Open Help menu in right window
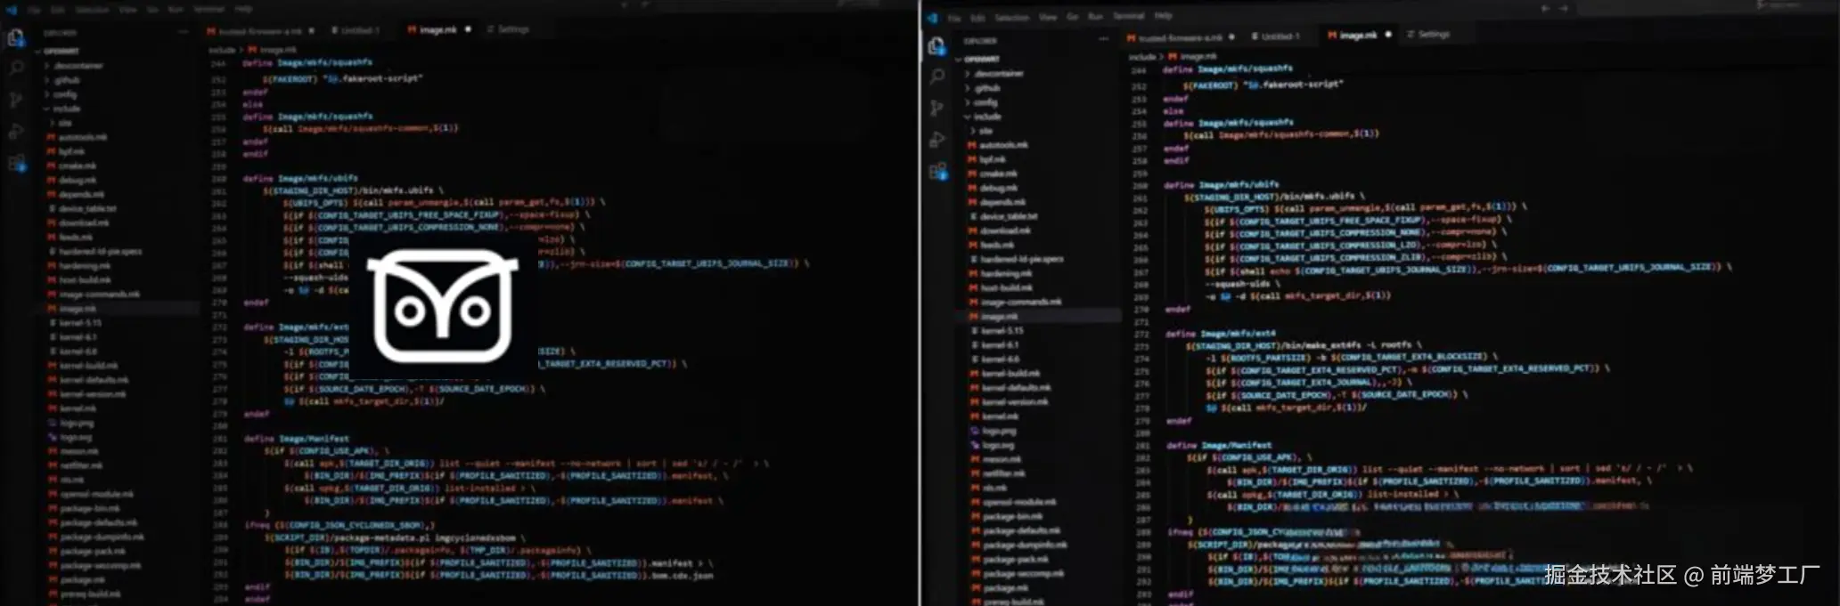The width and height of the screenshot is (1840, 606). pyautogui.click(x=1163, y=16)
